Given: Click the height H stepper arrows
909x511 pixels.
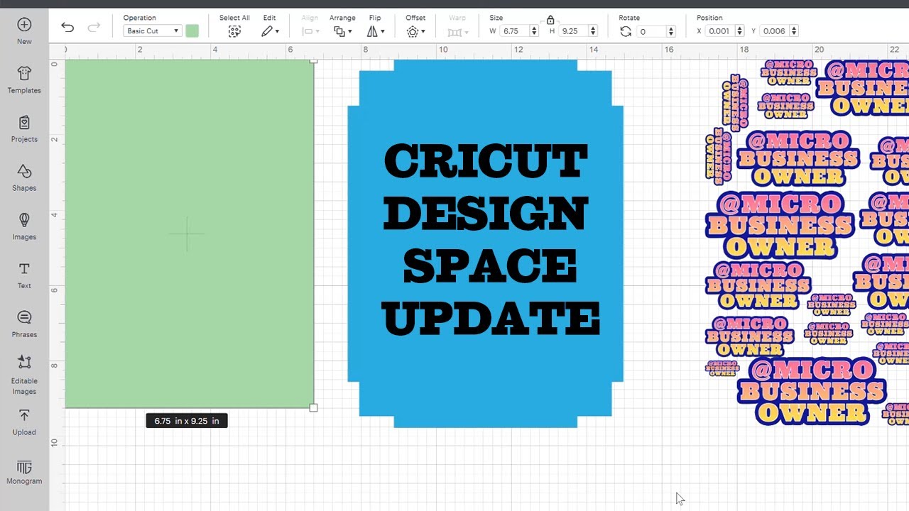Looking at the screenshot, I should click(x=593, y=31).
